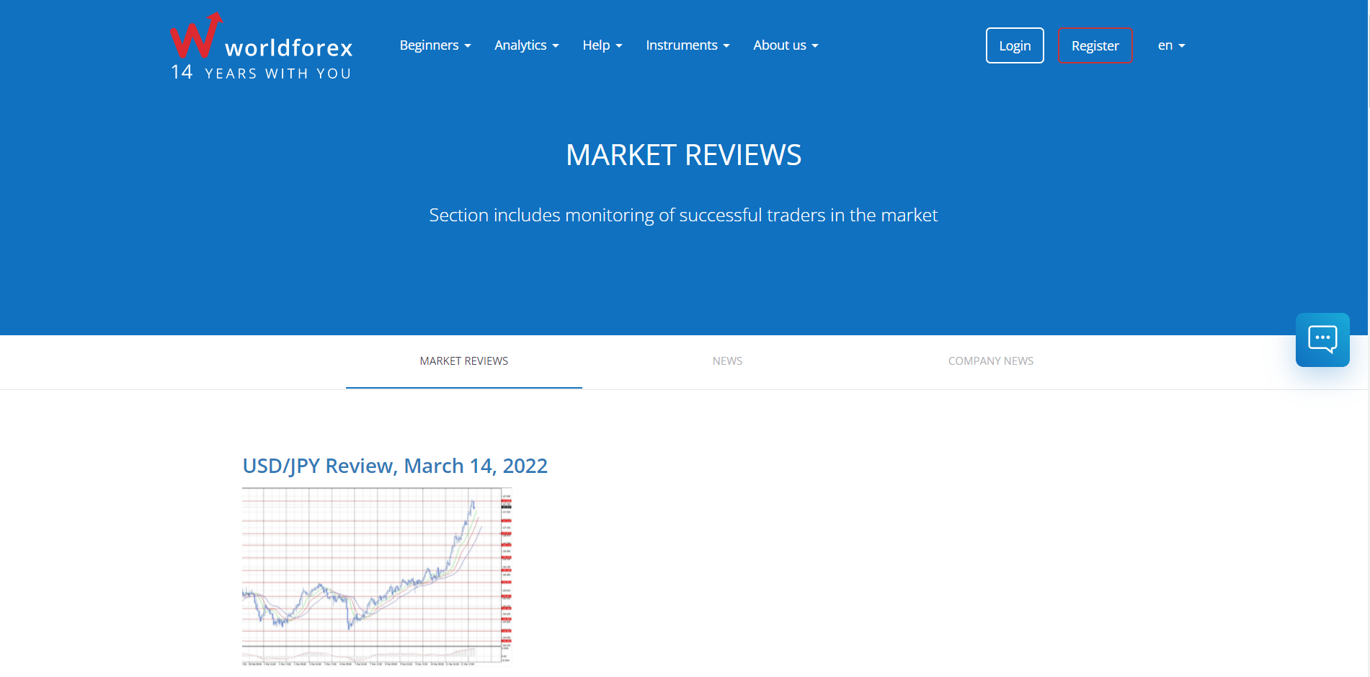
Task: Expand the Analytics dropdown menu
Action: point(527,45)
